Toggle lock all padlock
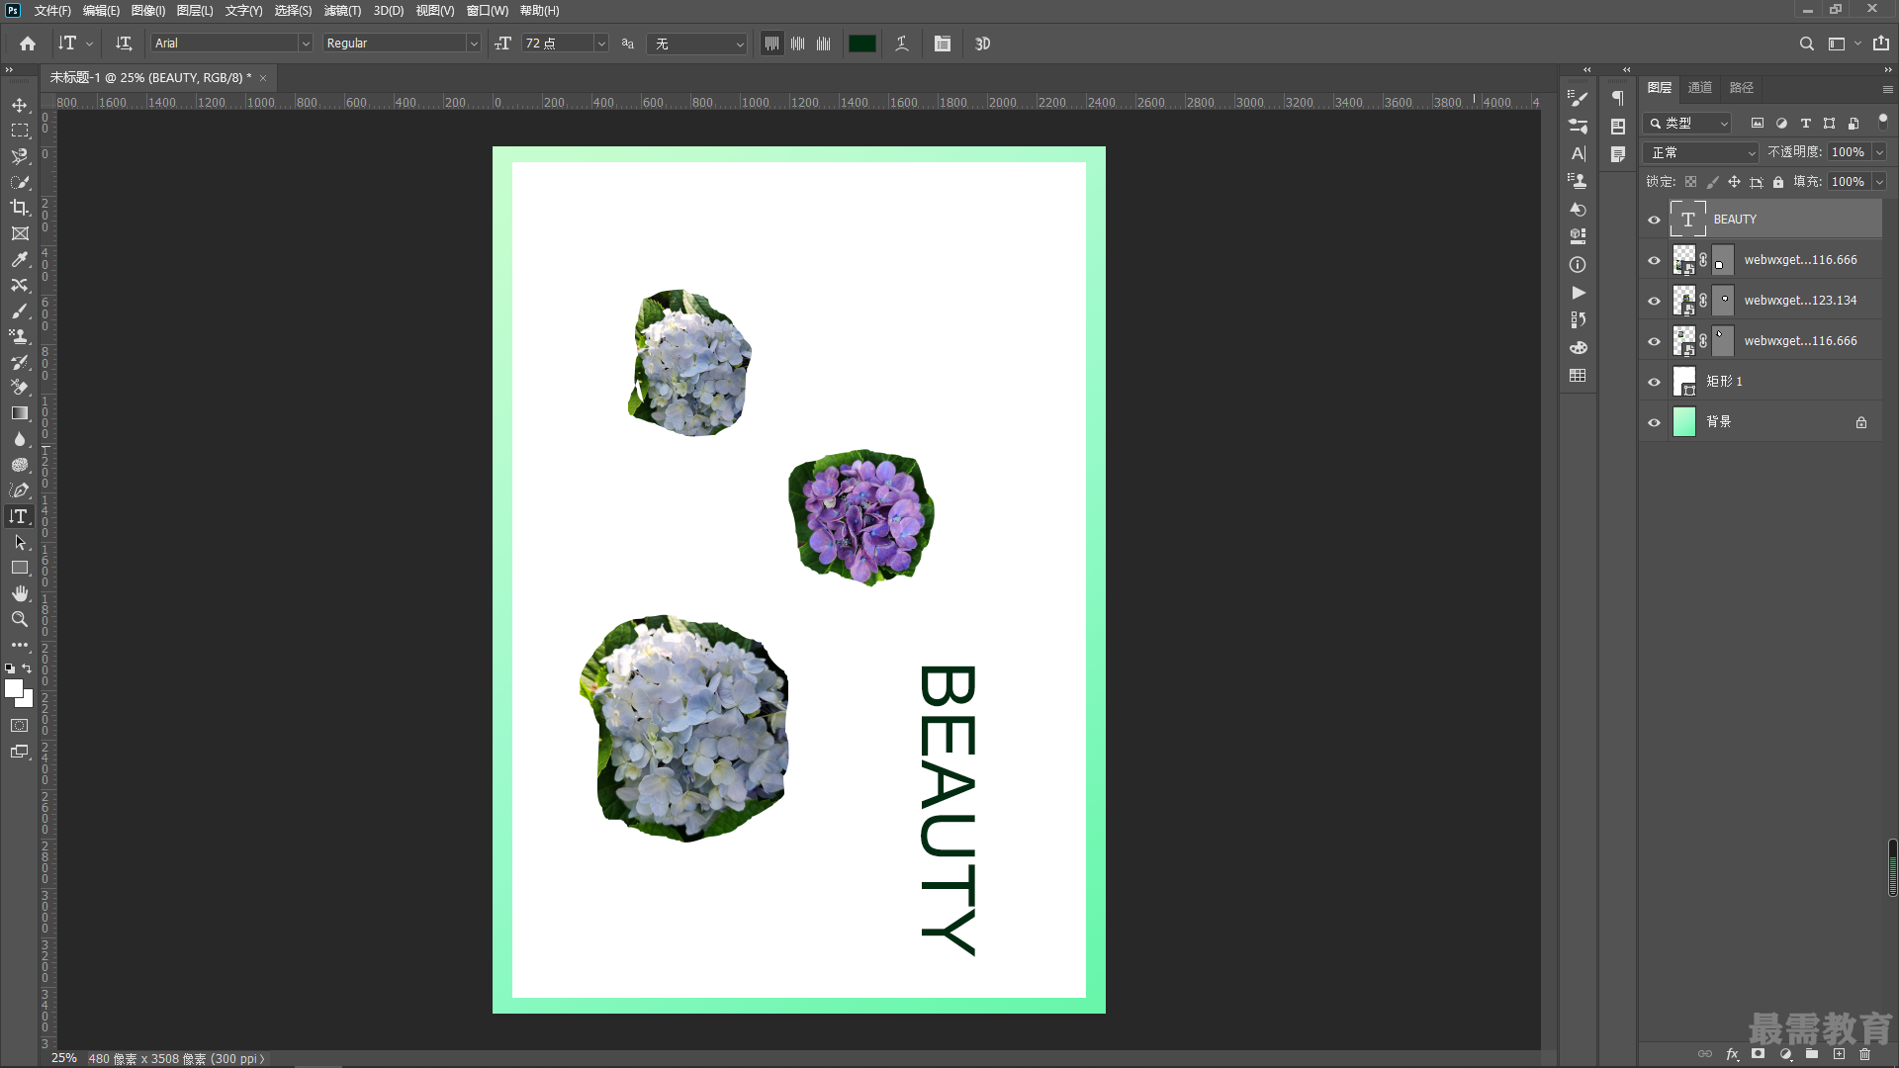 point(1778,182)
